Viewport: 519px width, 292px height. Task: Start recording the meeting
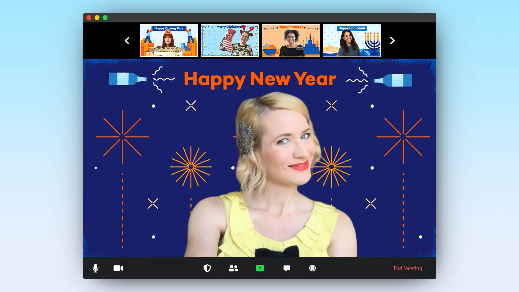point(312,268)
